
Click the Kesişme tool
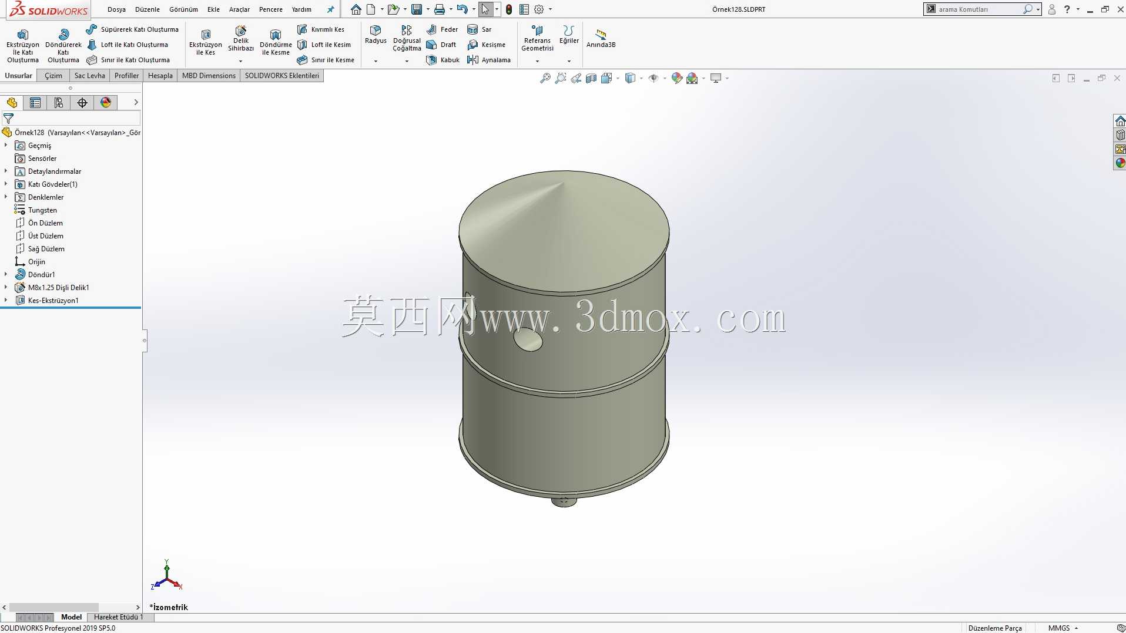(x=486, y=45)
